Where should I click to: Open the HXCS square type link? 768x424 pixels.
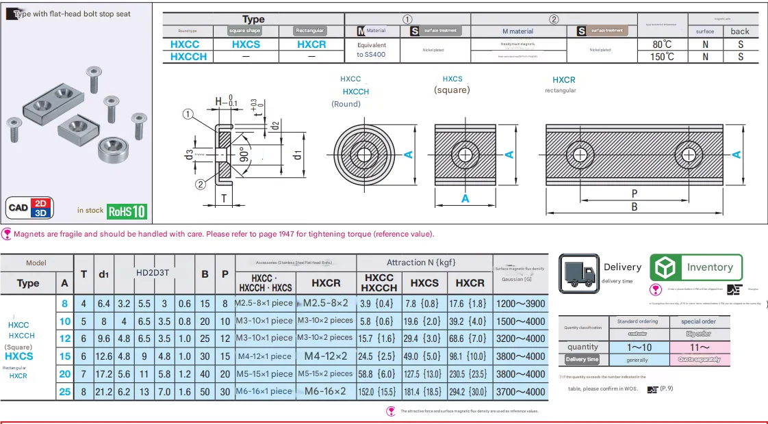coord(246,44)
